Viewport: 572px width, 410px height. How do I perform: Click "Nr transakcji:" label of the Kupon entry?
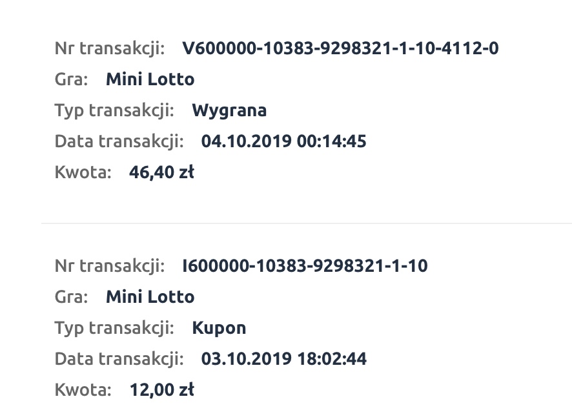[110, 265]
